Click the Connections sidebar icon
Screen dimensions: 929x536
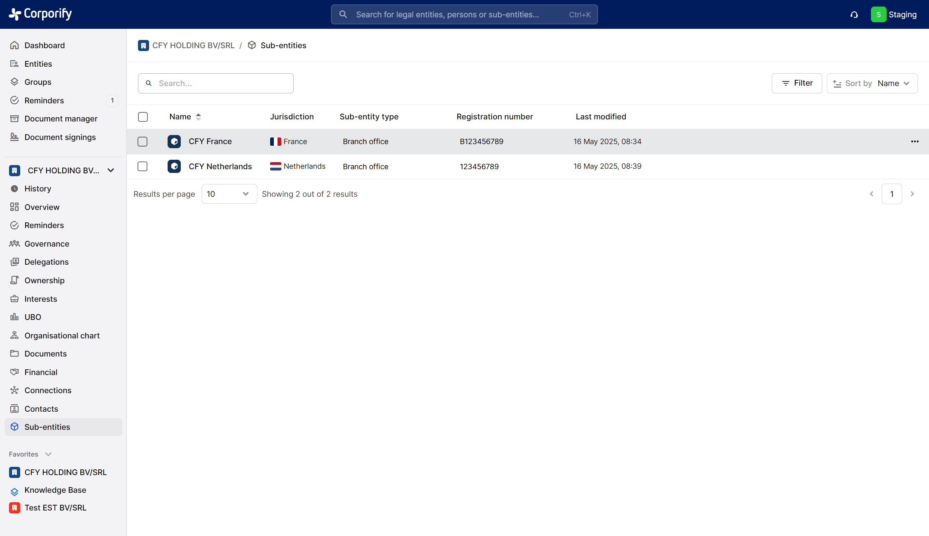[x=14, y=390]
